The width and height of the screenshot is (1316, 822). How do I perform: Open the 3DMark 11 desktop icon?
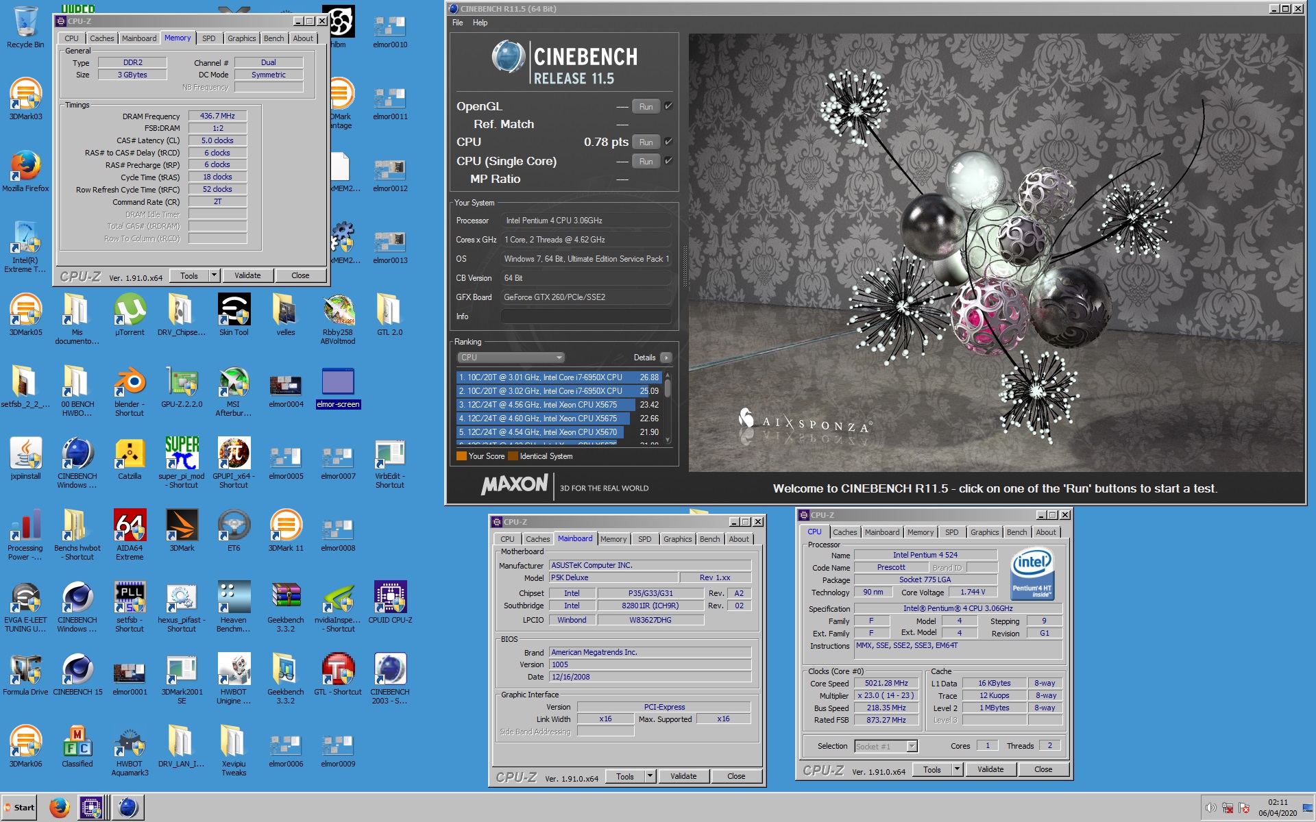[286, 531]
